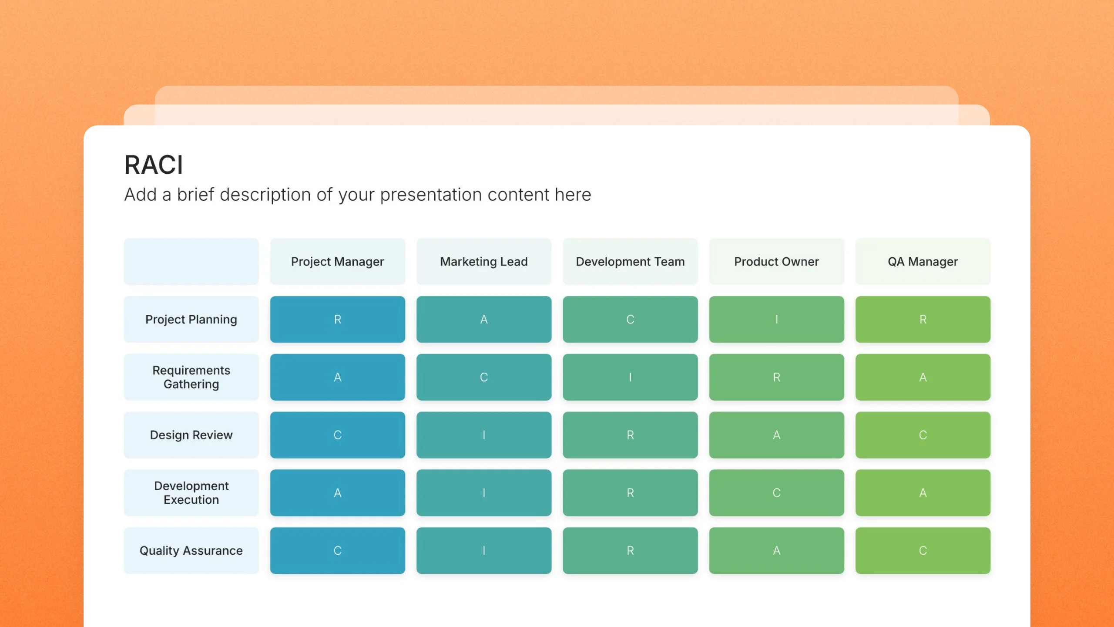Click Requirements Gathering cell under Development Team
This screenshot has width=1114, height=627.
tap(630, 377)
